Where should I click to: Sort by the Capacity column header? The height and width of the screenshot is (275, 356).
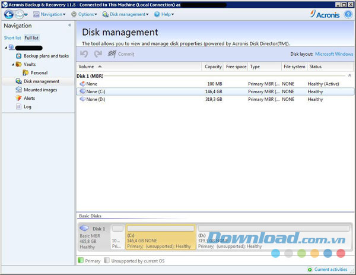[x=213, y=67]
